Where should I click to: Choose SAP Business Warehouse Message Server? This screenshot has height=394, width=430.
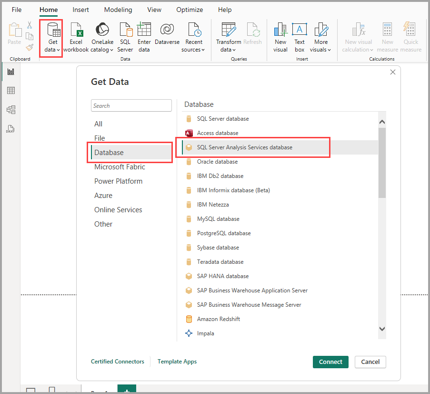pyautogui.click(x=280, y=304)
